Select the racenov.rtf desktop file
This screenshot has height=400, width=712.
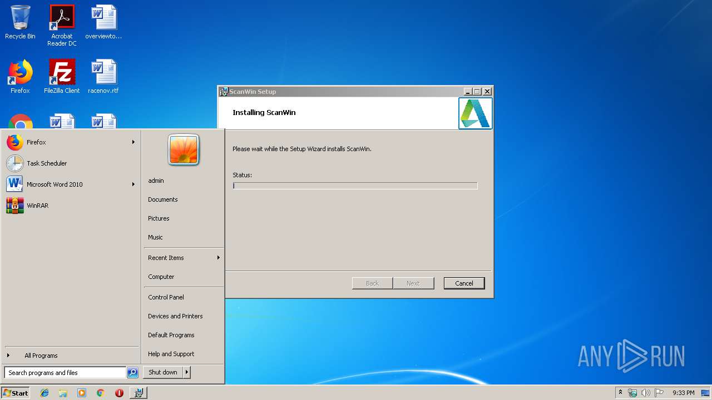click(103, 77)
